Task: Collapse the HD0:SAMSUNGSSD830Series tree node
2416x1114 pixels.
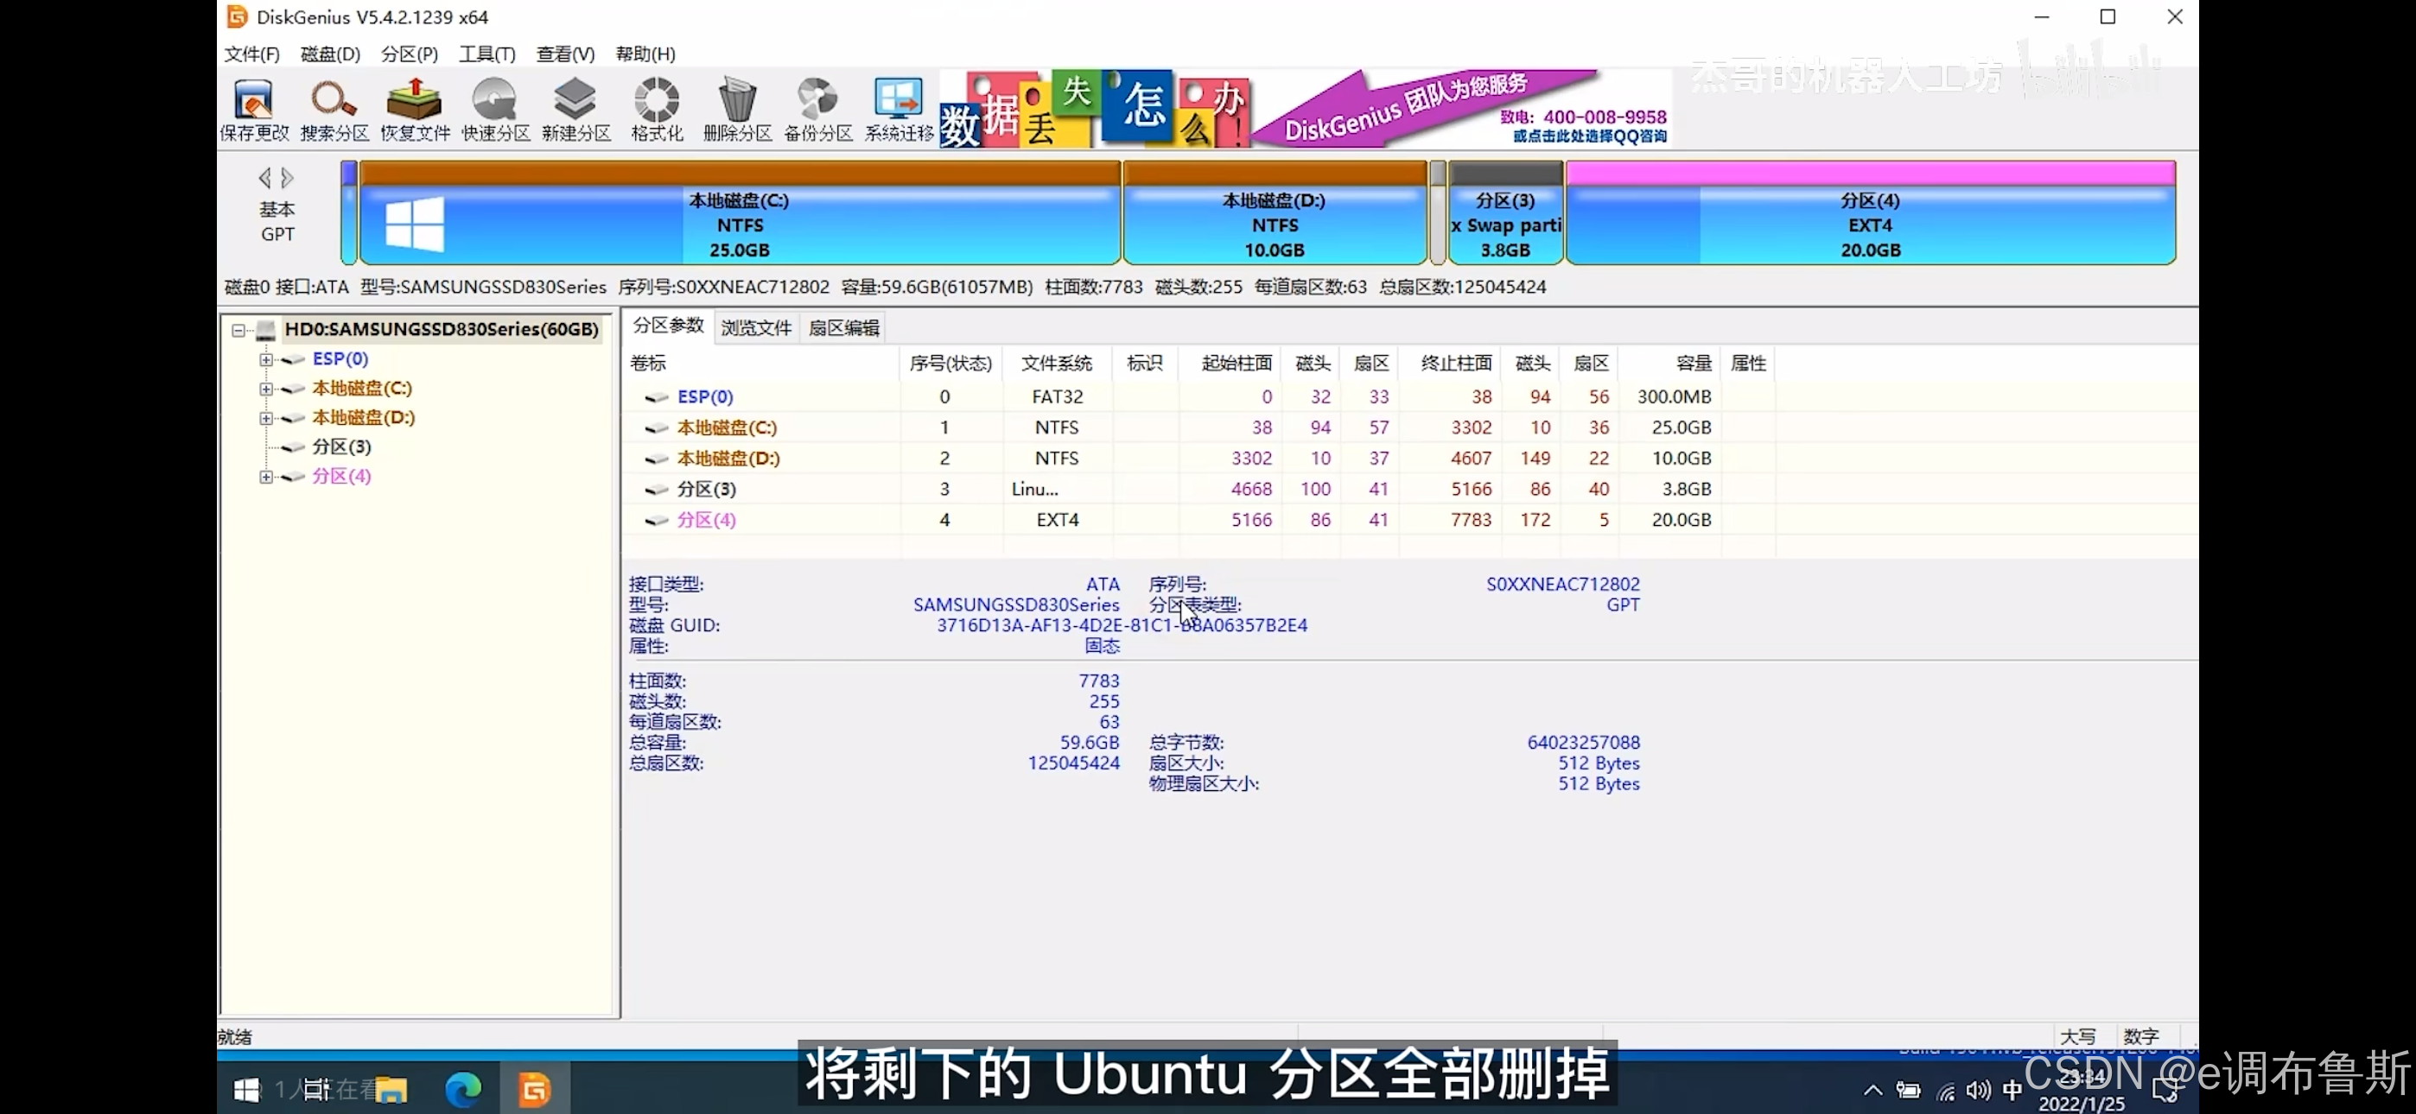Action: click(x=238, y=330)
